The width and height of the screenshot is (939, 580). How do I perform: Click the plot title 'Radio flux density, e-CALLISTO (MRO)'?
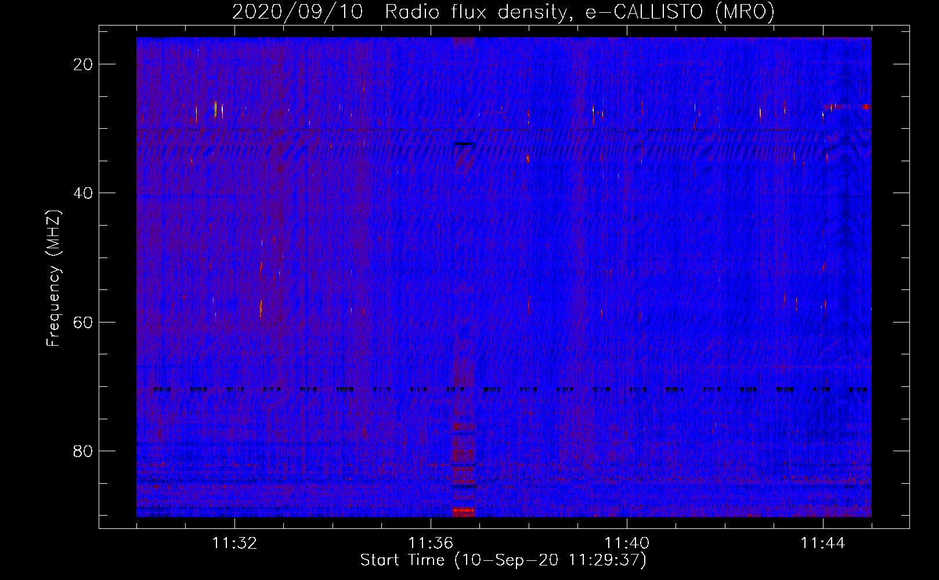click(580, 12)
